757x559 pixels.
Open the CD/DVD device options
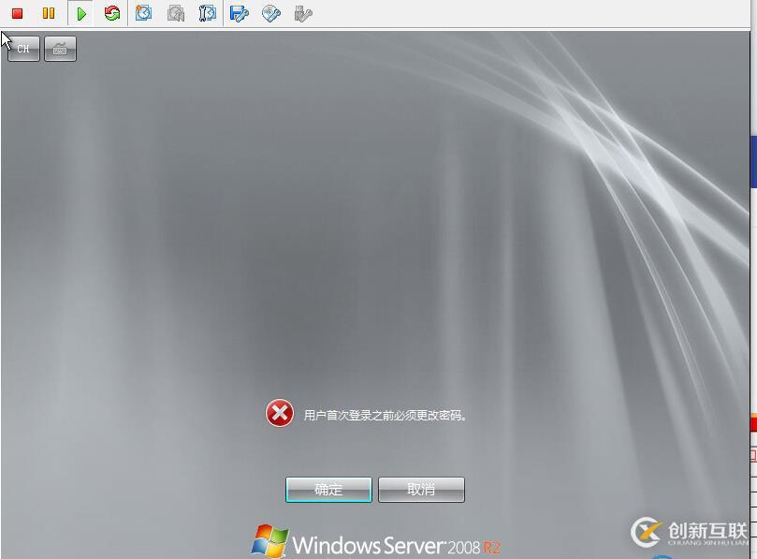click(269, 13)
